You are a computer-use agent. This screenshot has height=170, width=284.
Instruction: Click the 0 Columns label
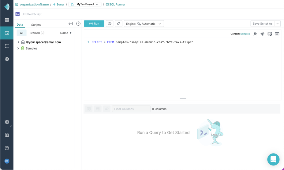[x=159, y=109]
